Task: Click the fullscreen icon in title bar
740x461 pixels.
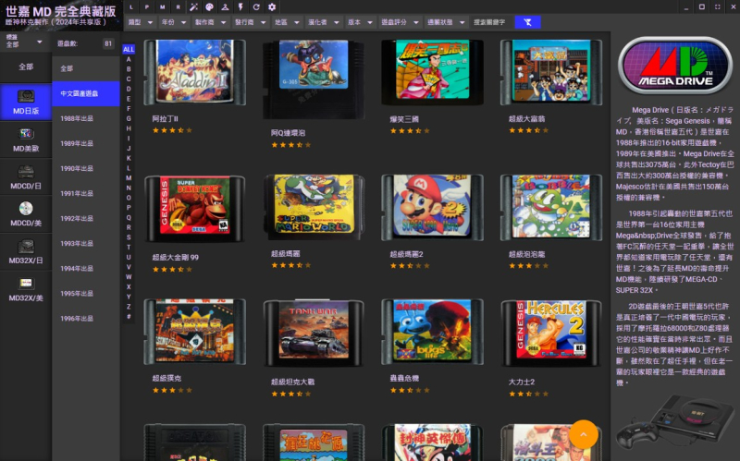Action: tap(718, 7)
